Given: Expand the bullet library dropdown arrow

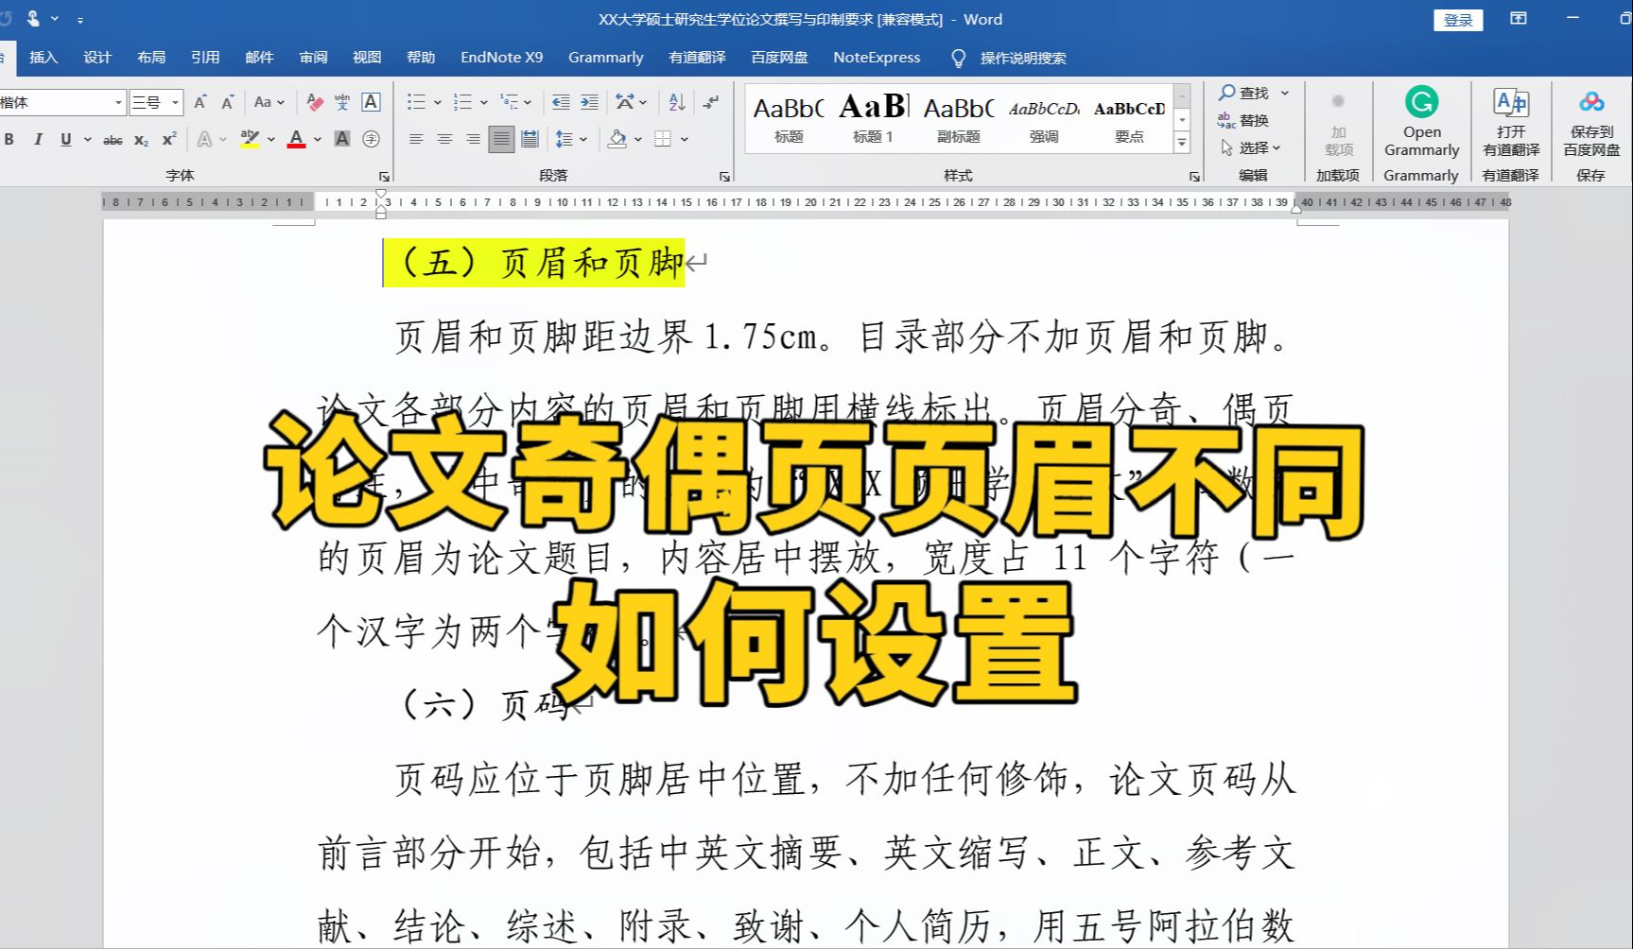Looking at the screenshot, I should tap(437, 102).
